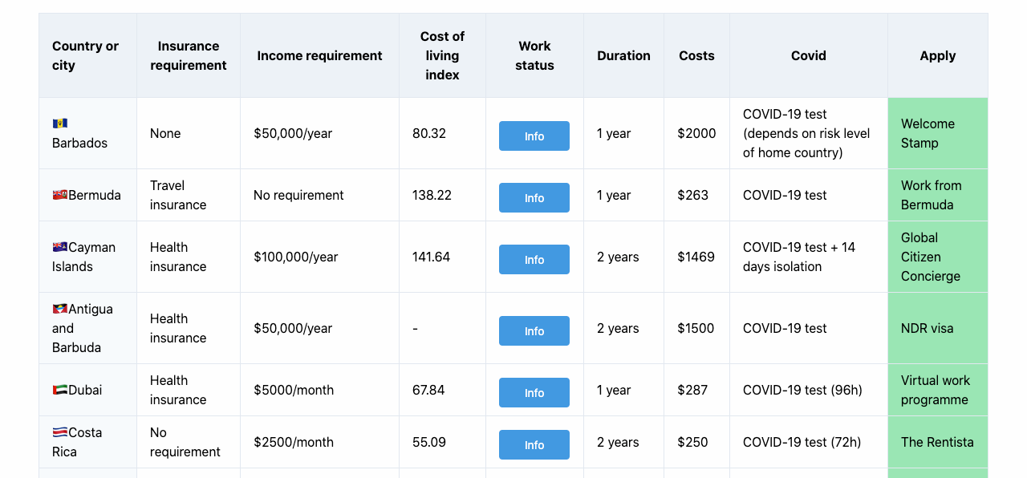Click the Income requirement column header
This screenshot has width=1027, height=478.
(319, 55)
